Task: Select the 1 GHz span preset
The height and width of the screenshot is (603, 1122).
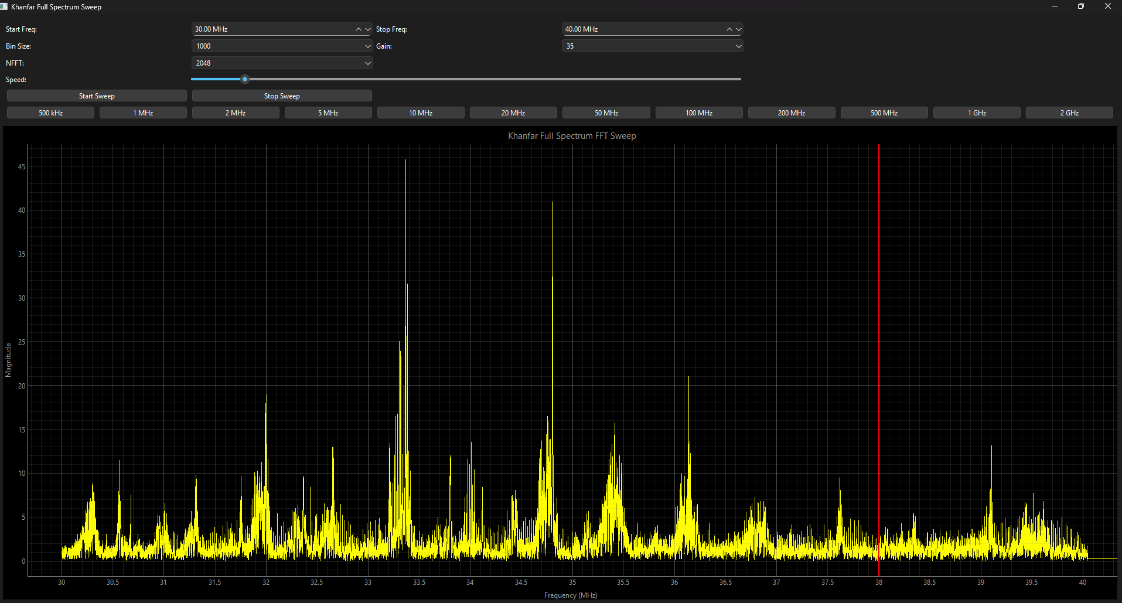Action: 976,112
